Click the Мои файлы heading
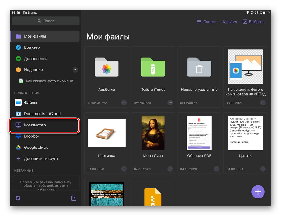 tap(108, 37)
